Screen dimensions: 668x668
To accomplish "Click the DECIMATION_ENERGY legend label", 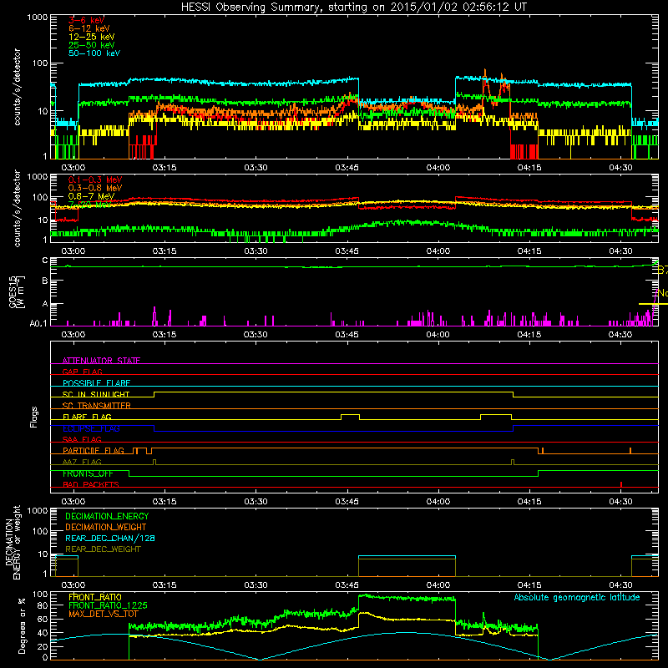I will click(x=107, y=516).
